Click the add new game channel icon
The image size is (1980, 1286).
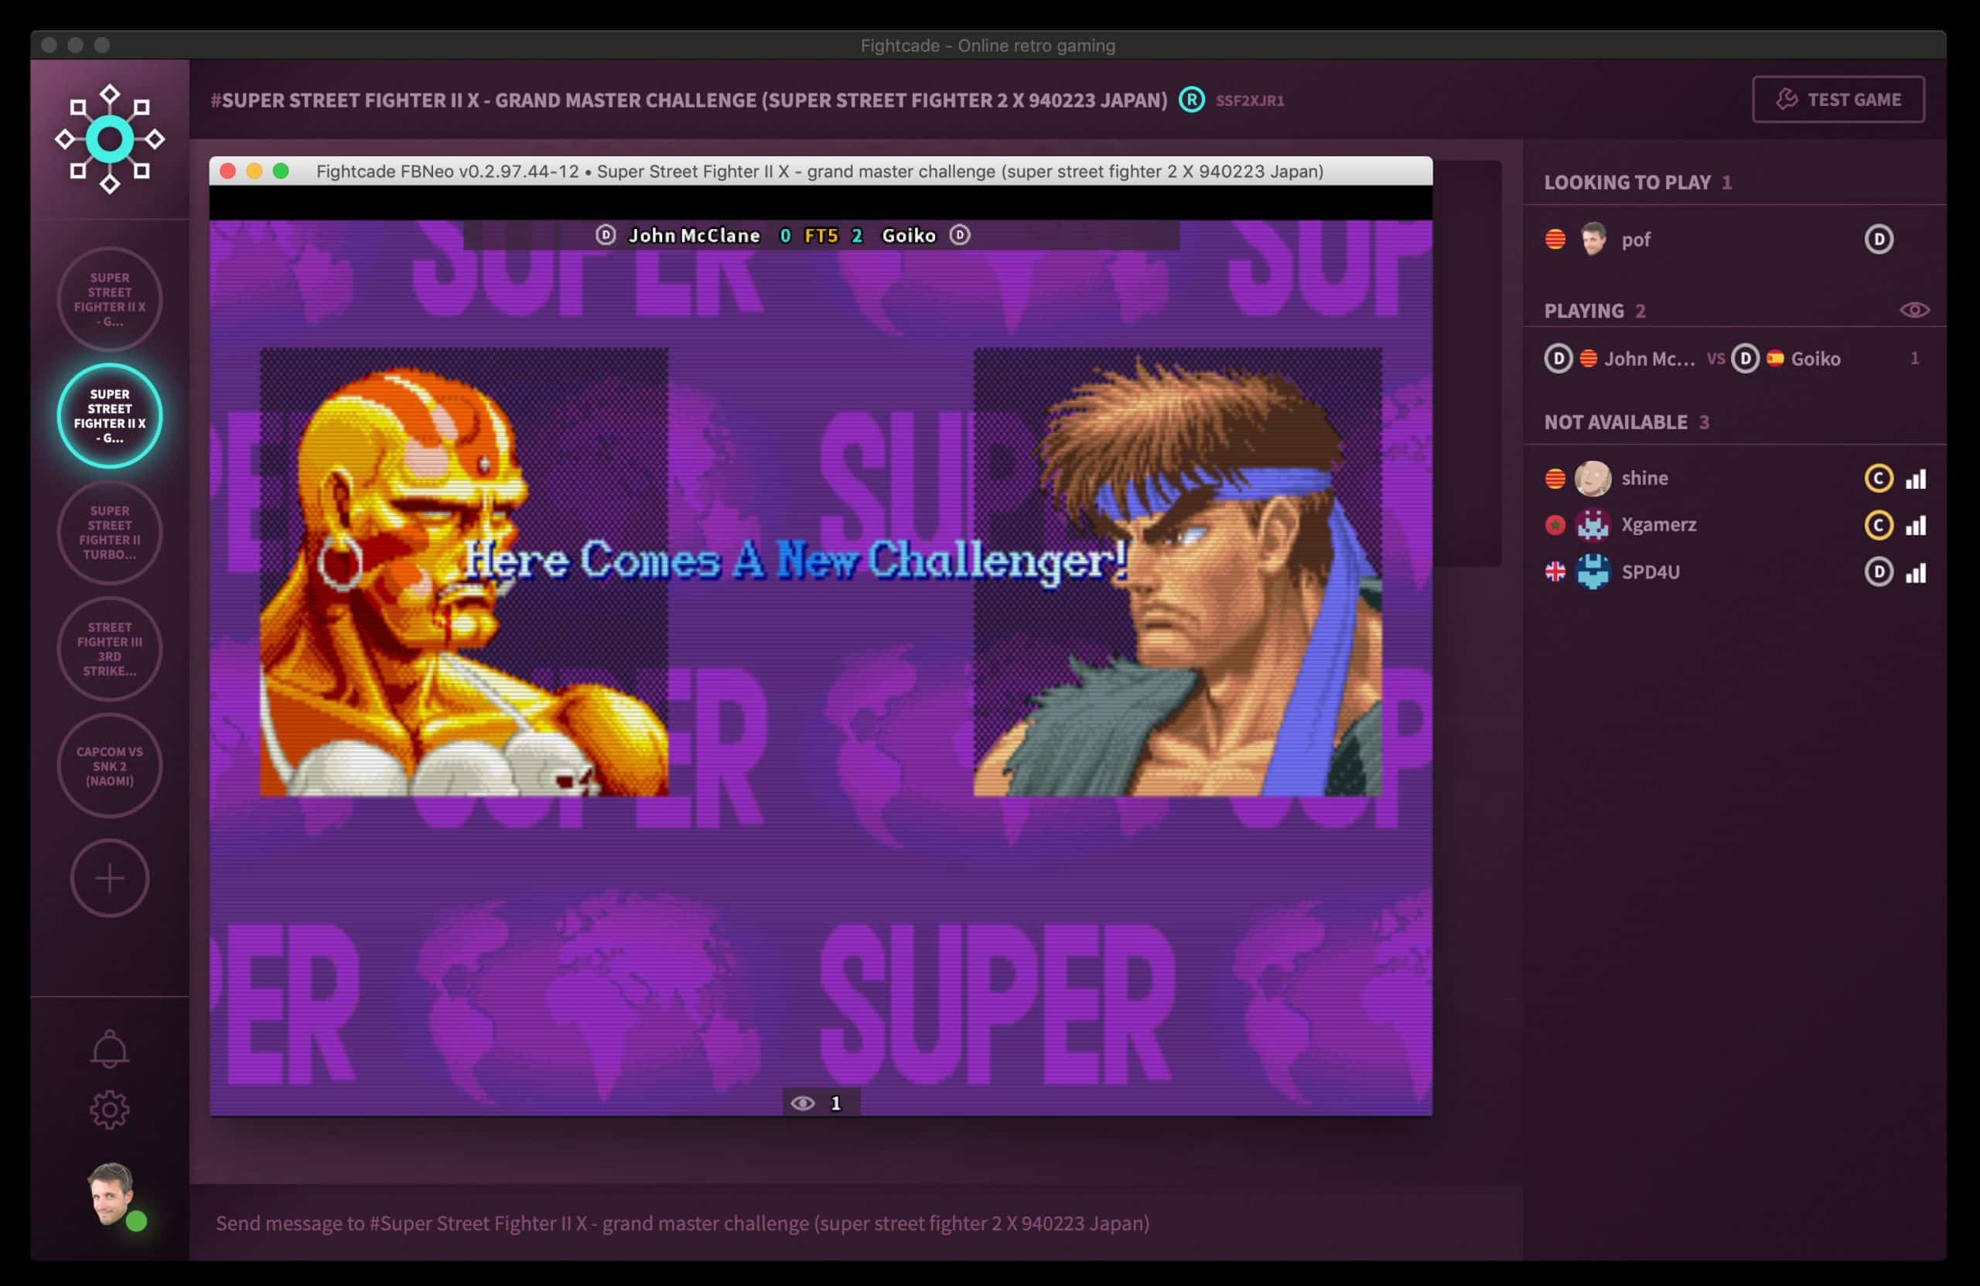coord(108,876)
